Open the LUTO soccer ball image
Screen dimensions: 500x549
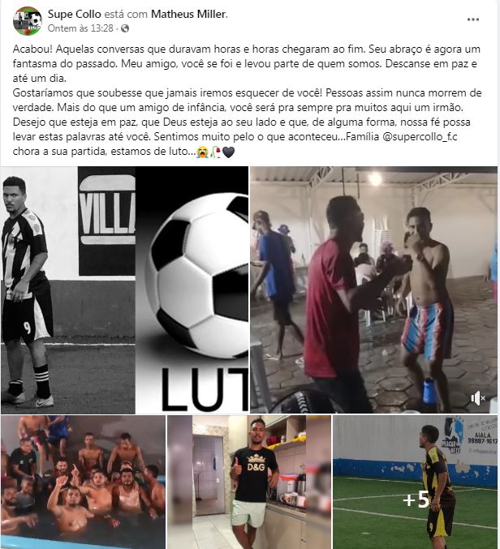click(x=192, y=290)
